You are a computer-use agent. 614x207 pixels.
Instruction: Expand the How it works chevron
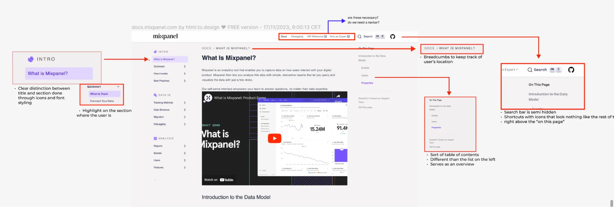(x=185, y=74)
